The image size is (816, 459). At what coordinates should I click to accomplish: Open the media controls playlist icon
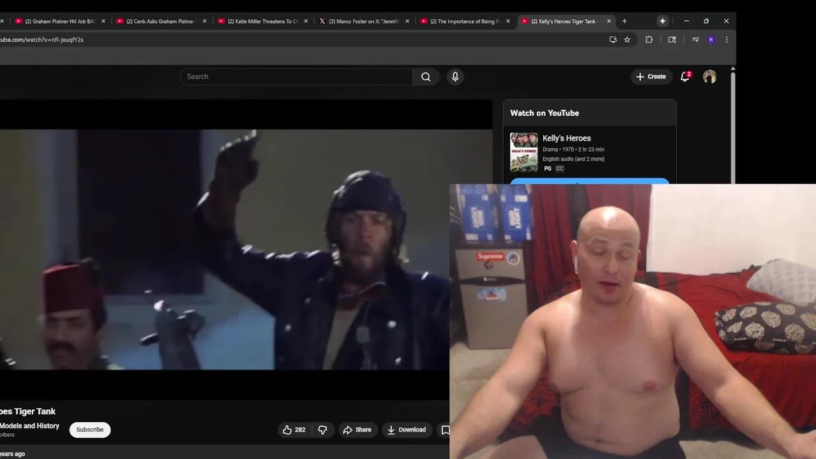(x=696, y=40)
